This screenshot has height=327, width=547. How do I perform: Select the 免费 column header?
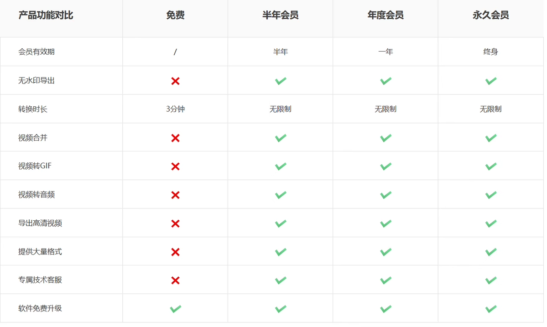175,15
